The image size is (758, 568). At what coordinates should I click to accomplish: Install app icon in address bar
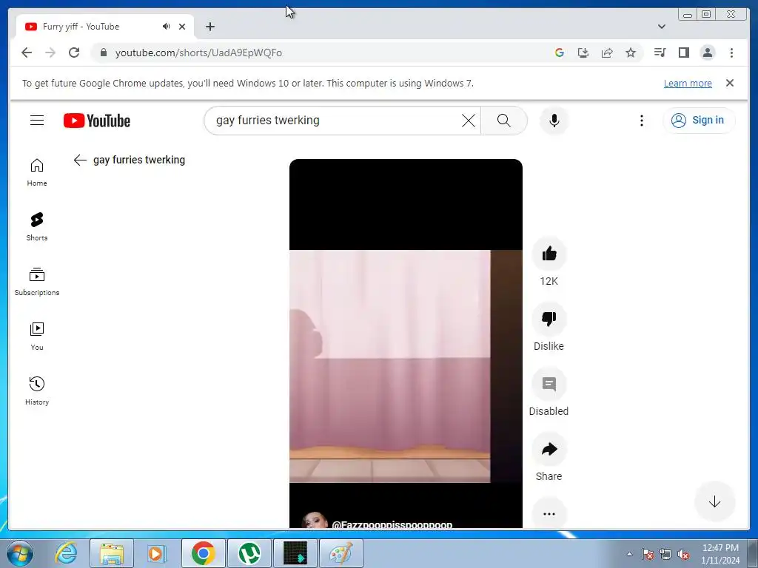pyautogui.click(x=583, y=53)
